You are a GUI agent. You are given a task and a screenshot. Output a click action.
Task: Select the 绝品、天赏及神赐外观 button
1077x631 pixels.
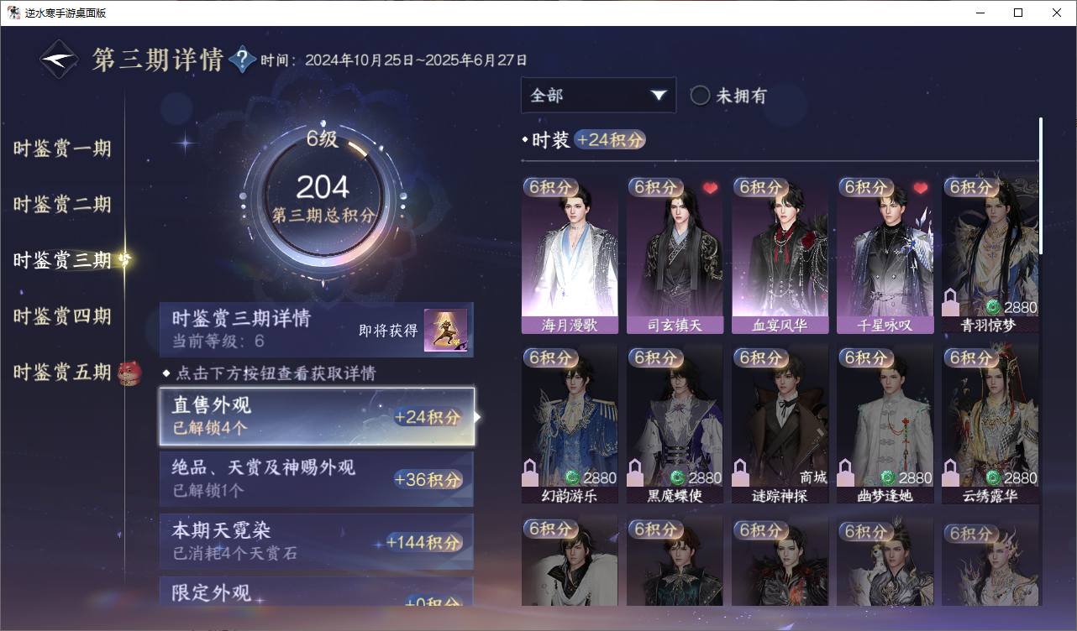click(317, 478)
